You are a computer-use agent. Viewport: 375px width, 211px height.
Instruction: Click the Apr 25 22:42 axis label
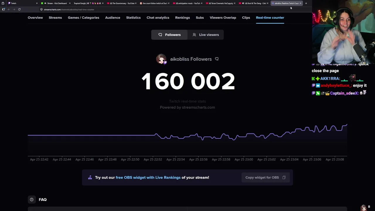(x=39, y=159)
